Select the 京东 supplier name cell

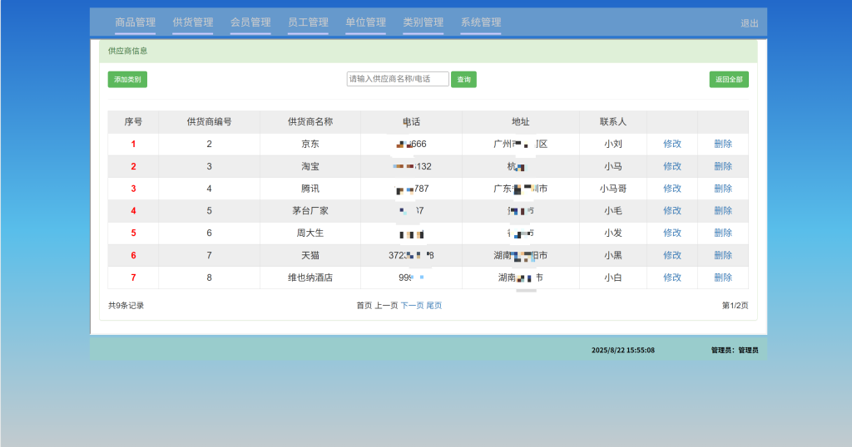coord(310,144)
